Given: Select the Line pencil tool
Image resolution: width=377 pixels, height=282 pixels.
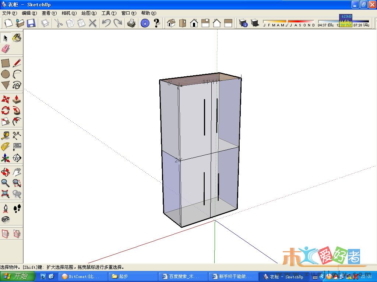Looking at the screenshot, I should coord(17,63).
